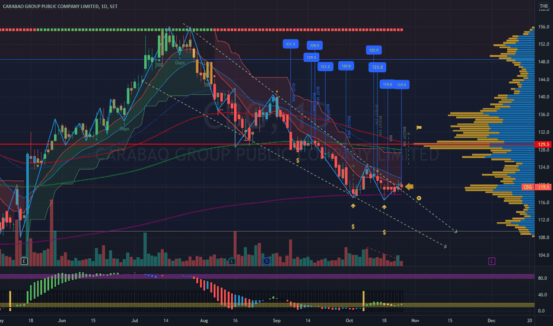Click the red 129.5 price axis label

point(544,144)
